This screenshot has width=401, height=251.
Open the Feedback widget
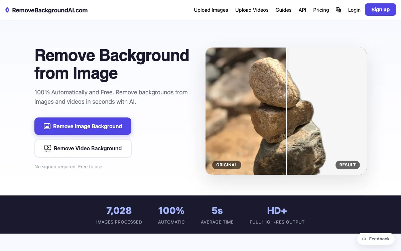coord(376,239)
